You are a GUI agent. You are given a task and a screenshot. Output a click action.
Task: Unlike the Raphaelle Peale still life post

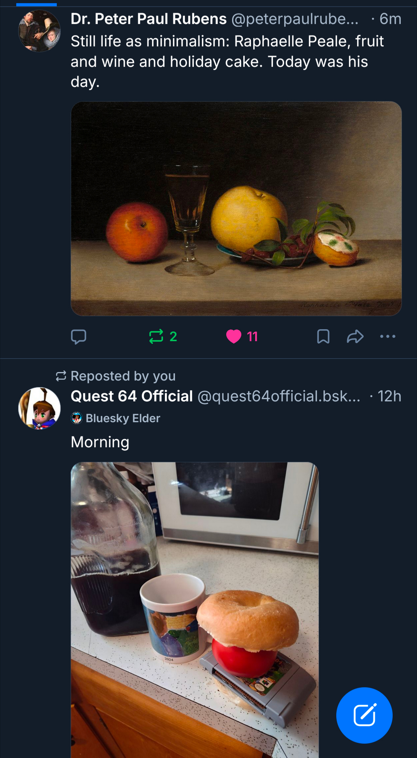click(234, 337)
